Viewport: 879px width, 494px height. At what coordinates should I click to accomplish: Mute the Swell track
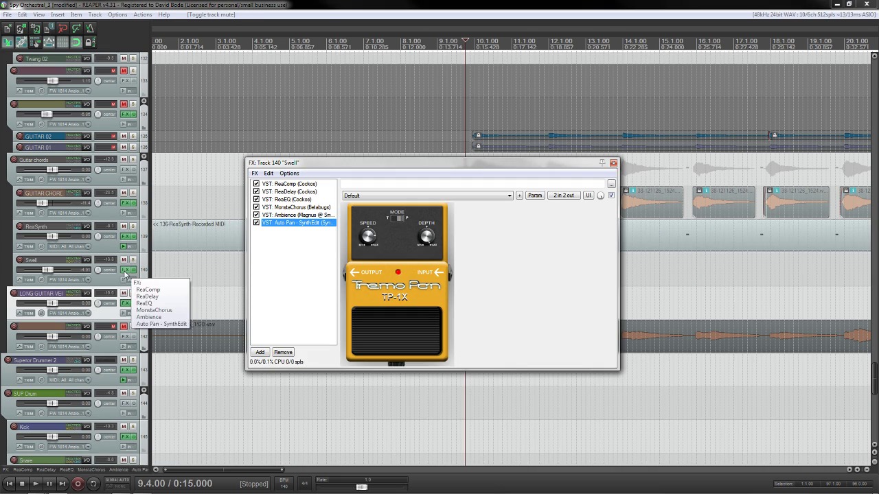tap(124, 259)
